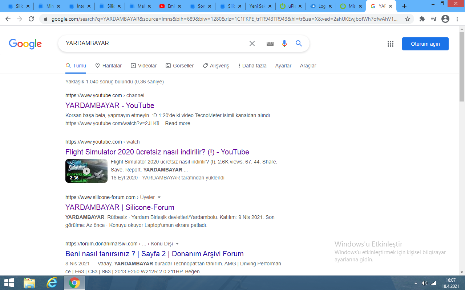Show hidden tray icons arrow
The height and width of the screenshot is (290, 465).
(x=416, y=283)
